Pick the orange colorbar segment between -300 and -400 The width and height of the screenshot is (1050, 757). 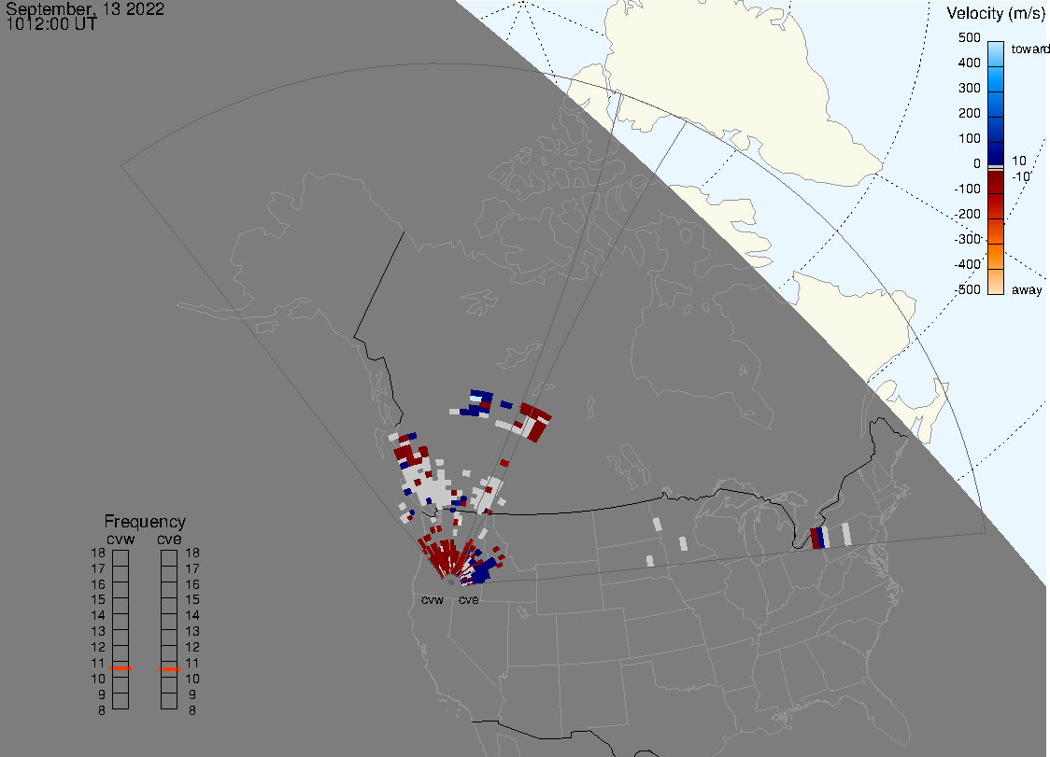(x=996, y=257)
